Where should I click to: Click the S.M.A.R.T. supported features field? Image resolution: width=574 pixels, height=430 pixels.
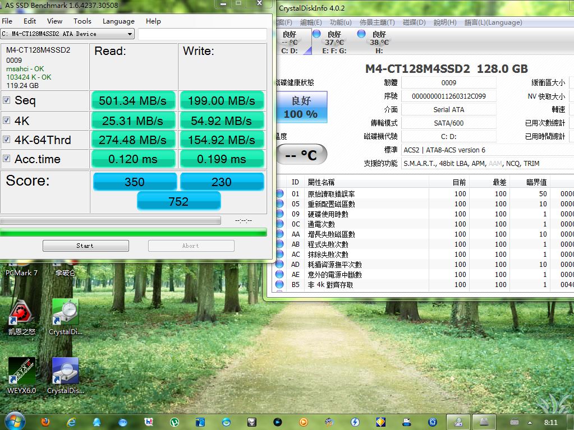(x=488, y=164)
